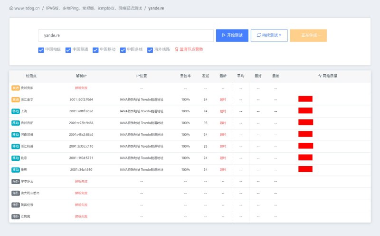Click the red quality bar for 上海

point(305,111)
